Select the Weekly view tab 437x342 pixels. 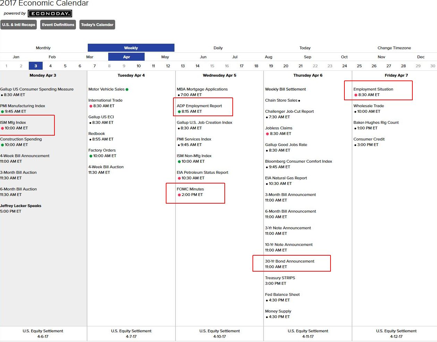click(x=131, y=48)
